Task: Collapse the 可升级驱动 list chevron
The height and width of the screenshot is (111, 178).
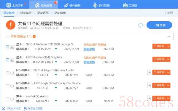Action: (169, 36)
